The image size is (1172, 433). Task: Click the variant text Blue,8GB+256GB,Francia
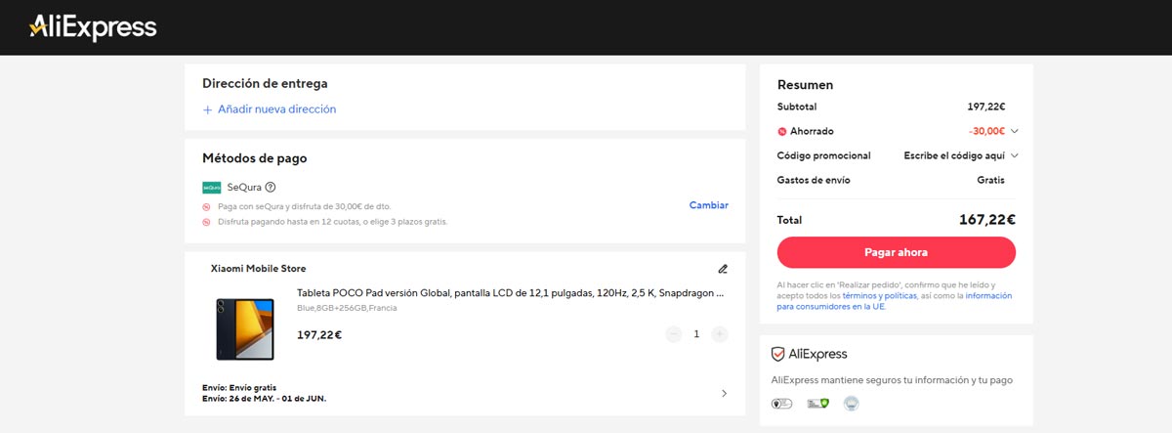[x=347, y=308]
